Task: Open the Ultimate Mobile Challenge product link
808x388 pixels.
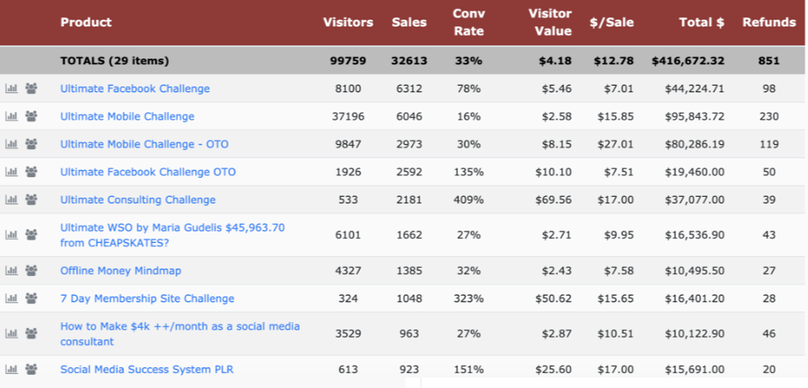Action: [128, 116]
